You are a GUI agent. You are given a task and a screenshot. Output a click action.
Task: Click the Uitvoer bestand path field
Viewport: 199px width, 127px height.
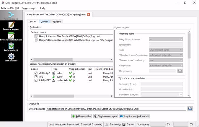tap(116, 109)
